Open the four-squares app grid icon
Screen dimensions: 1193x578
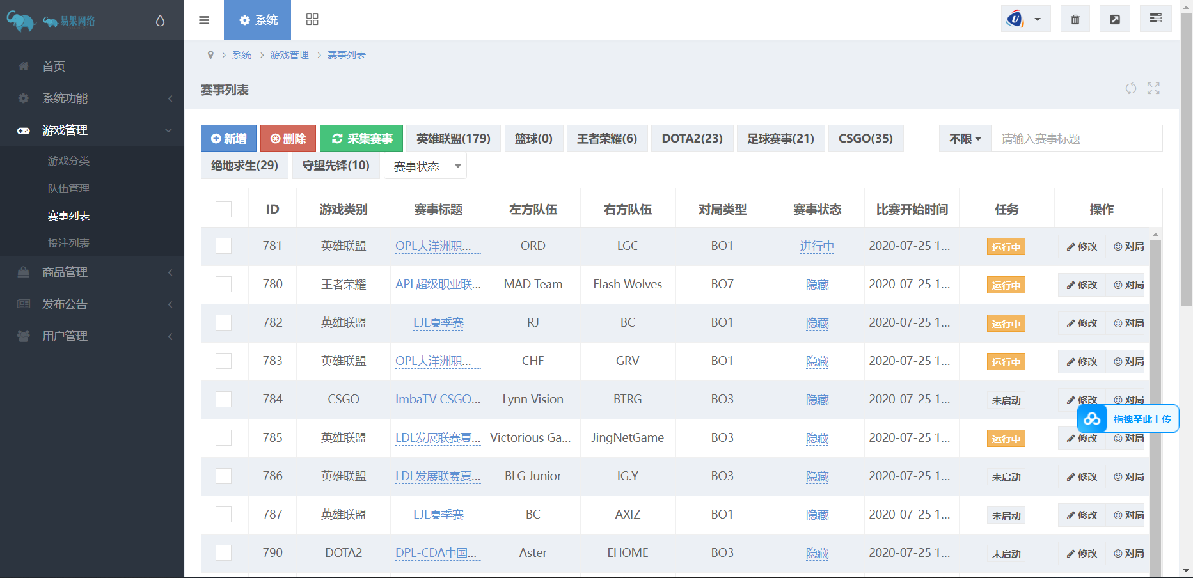point(312,20)
